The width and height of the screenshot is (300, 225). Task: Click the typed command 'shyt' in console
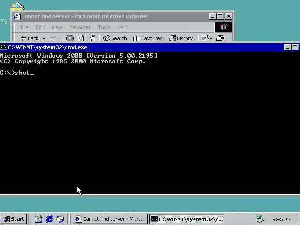[22, 73]
